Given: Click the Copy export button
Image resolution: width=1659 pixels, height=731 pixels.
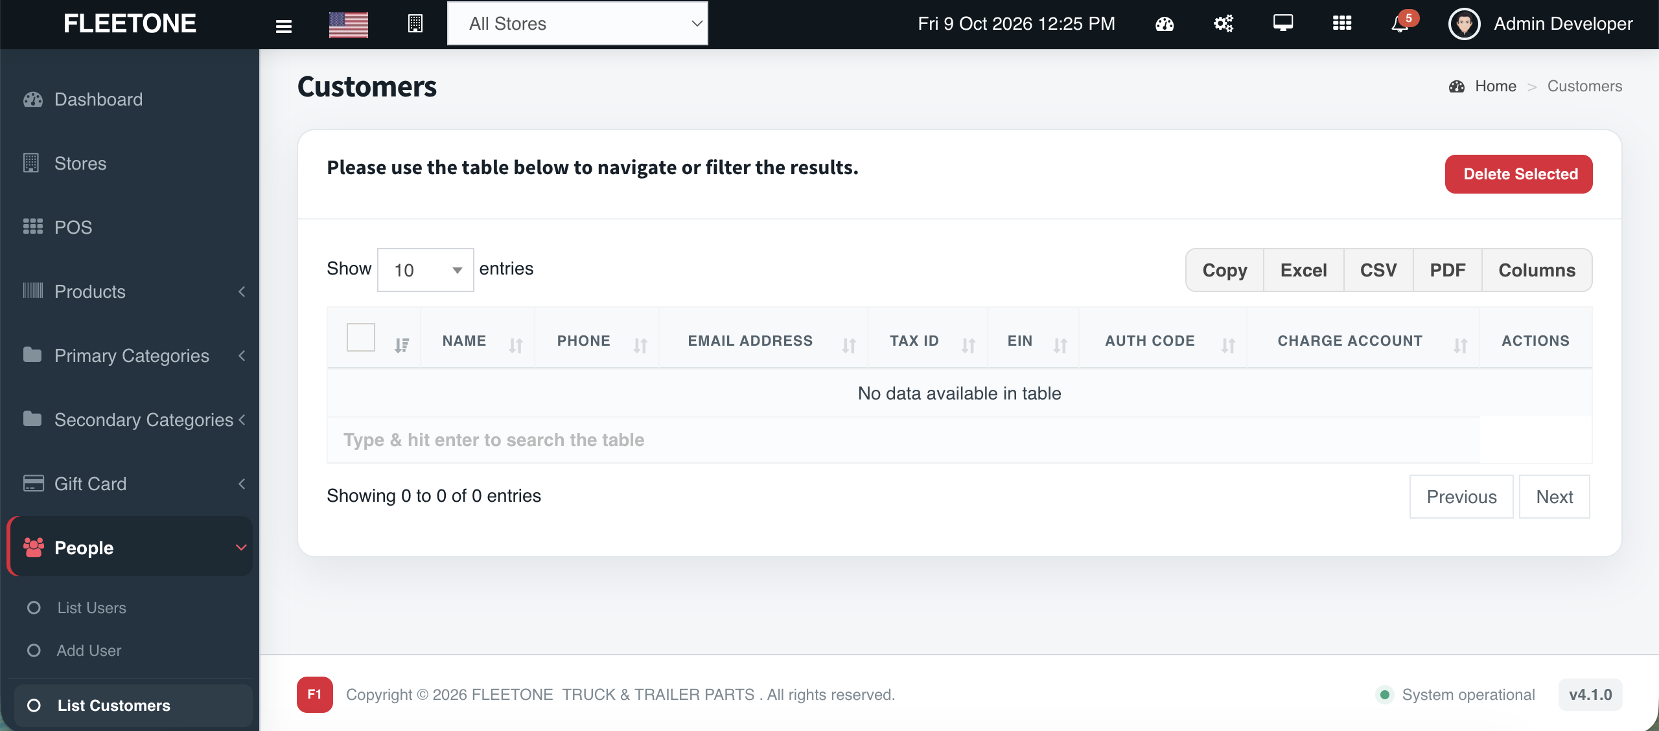Looking at the screenshot, I should 1224,270.
